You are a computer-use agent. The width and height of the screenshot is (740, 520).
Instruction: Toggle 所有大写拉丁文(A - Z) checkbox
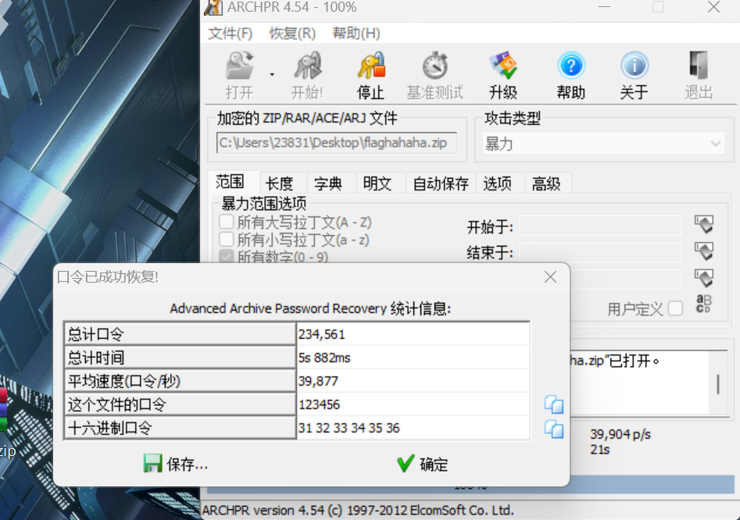(227, 222)
